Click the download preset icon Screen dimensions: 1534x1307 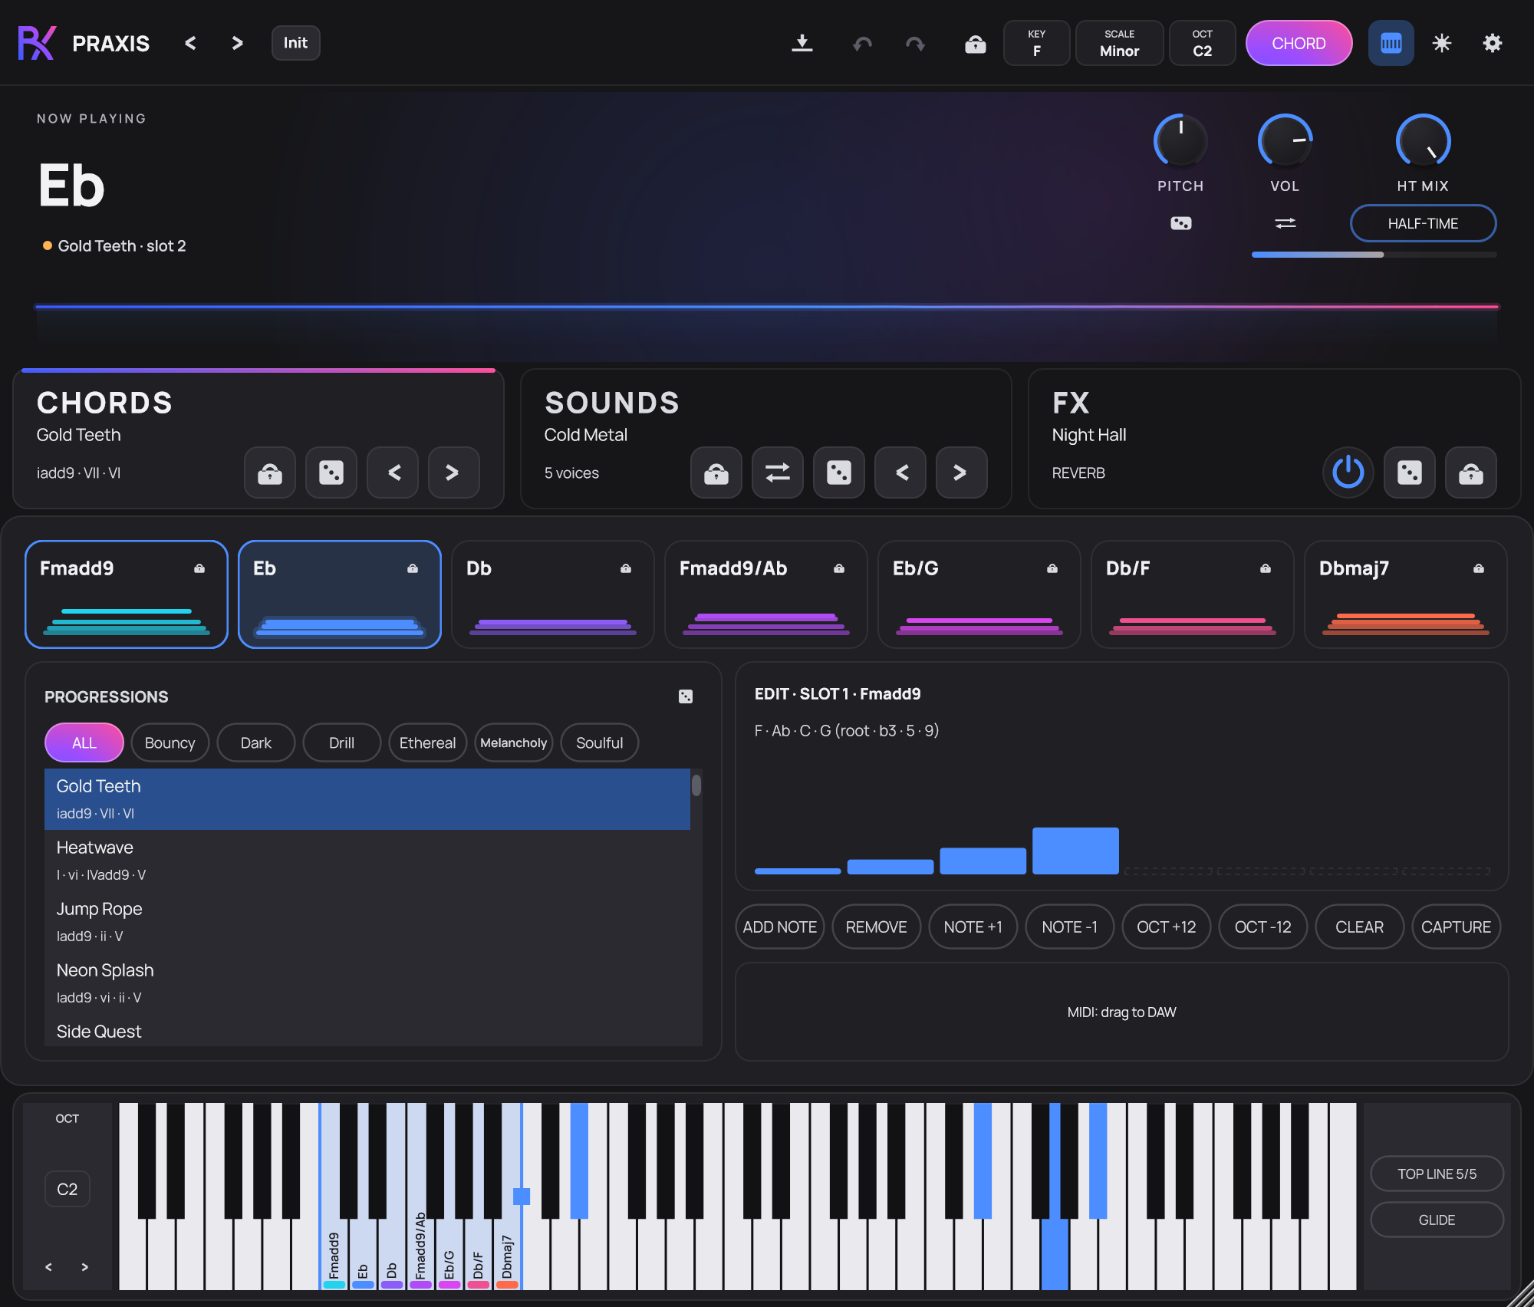tap(802, 43)
